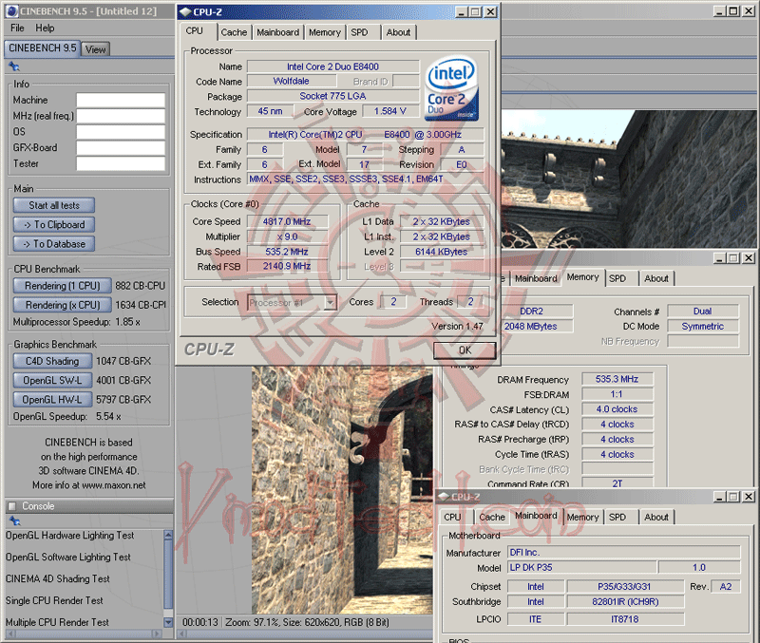Click the '535.3 MHz' DRAM Frequency value

click(617, 379)
